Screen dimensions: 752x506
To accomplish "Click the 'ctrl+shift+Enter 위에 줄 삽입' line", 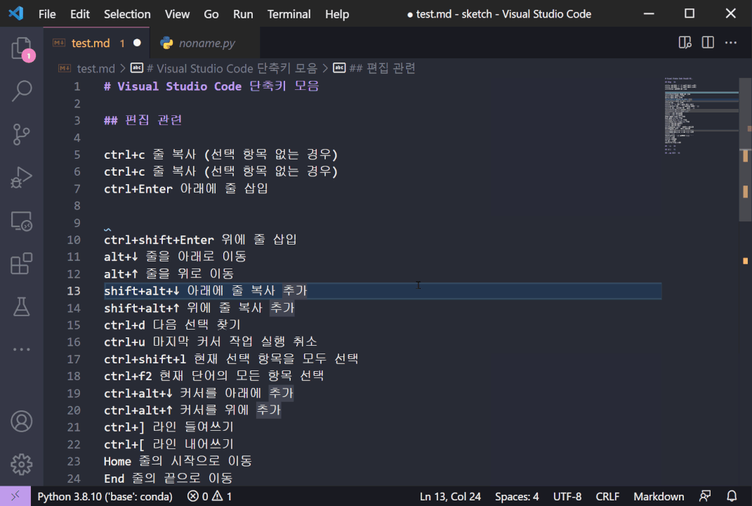I will coord(201,240).
